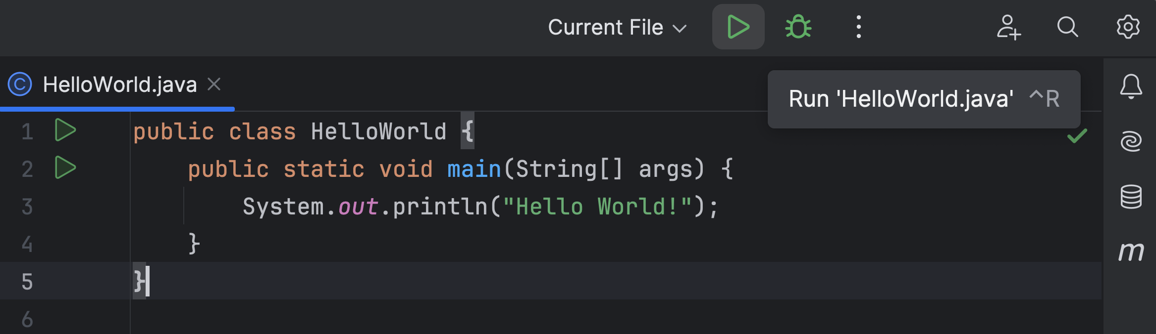Show the Notifications panel via the bell icon

click(1131, 86)
